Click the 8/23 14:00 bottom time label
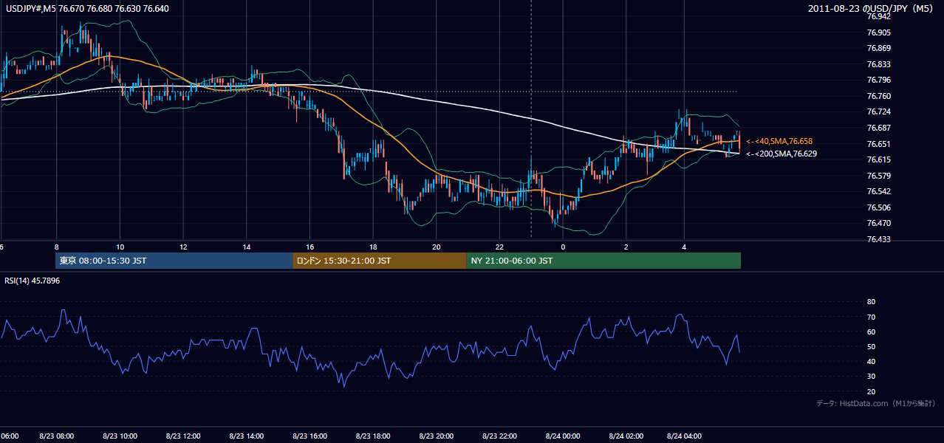The image size is (944, 443). pos(247,436)
